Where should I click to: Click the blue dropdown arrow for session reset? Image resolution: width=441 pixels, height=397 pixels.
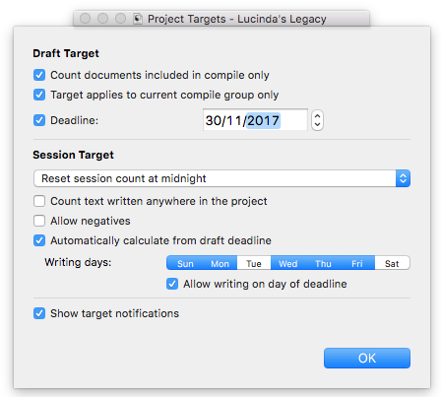[x=403, y=178]
